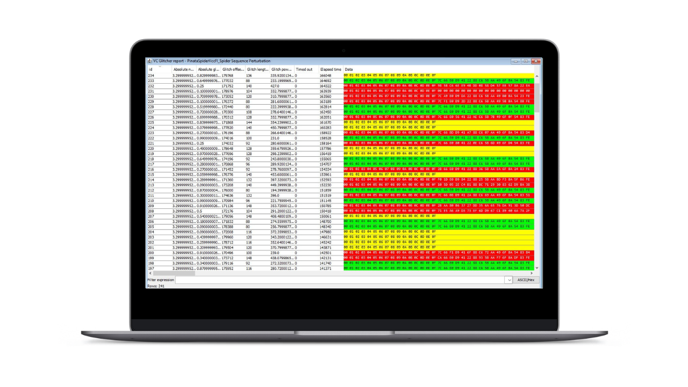The width and height of the screenshot is (688, 387).
Task: Open the Filter expression dropdown arrow
Action: click(508, 280)
